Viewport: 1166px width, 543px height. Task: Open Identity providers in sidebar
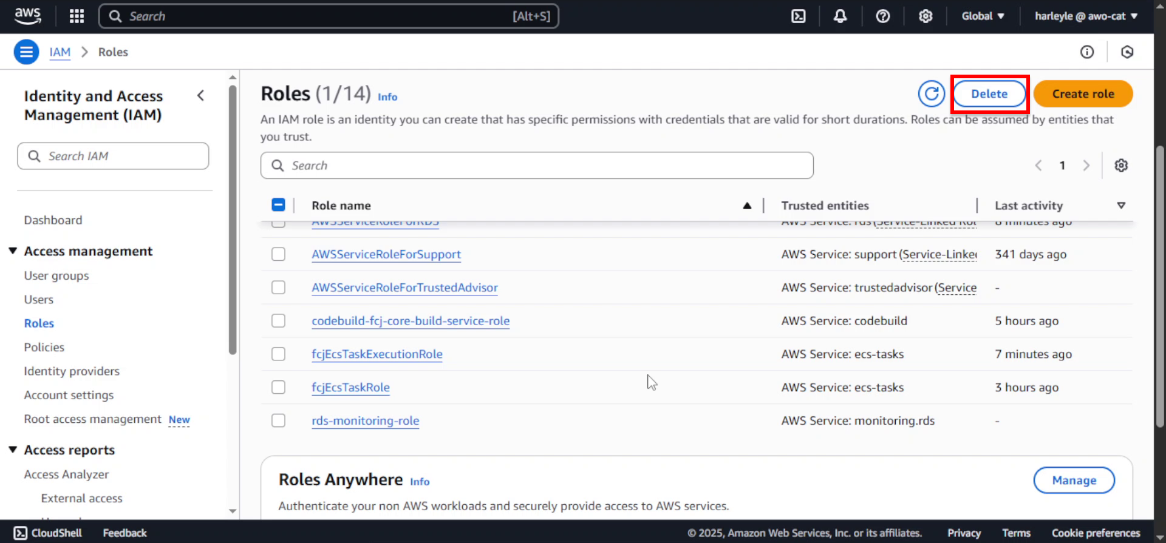[72, 371]
